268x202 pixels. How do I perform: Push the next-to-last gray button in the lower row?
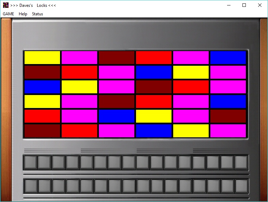click(228, 186)
